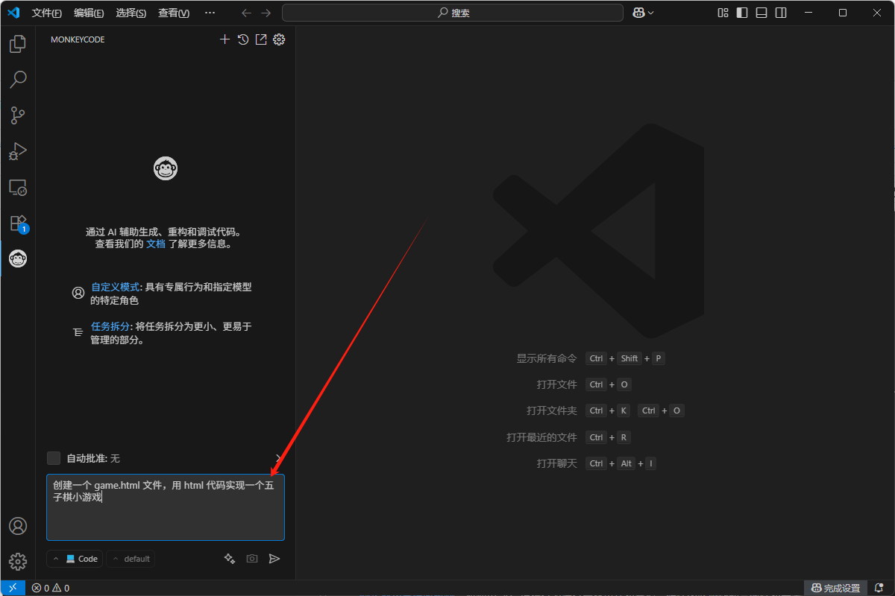The height and width of the screenshot is (596, 895).
Task: Open the Accounts icon in activity bar
Action: 18,526
